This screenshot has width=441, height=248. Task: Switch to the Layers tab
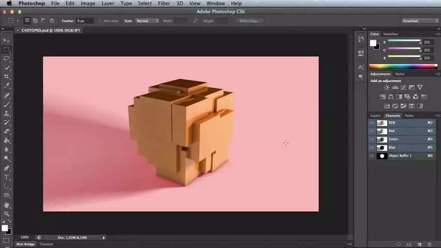point(375,115)
